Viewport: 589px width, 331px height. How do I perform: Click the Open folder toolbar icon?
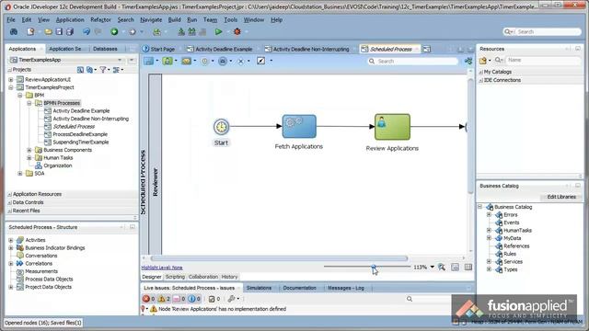[x=48, y=32]
